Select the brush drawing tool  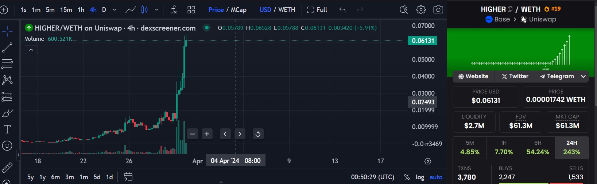pos(7,113)
